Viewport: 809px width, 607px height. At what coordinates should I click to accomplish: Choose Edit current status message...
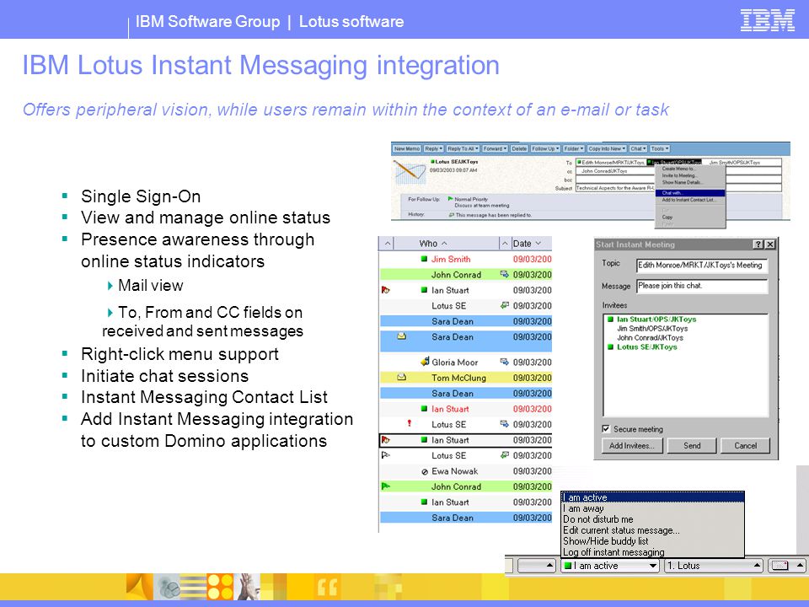pos(652,530)
